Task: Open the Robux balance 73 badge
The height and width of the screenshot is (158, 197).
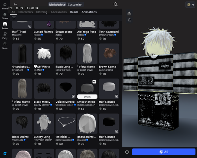Action: (x=190, y=5)
